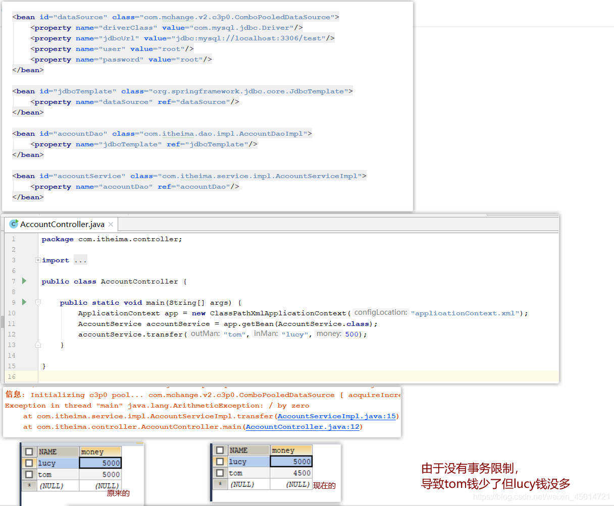Screen dimensions: 614x506
Task: Check the lucy row checkbox in current table
Action: pos(220,461)
